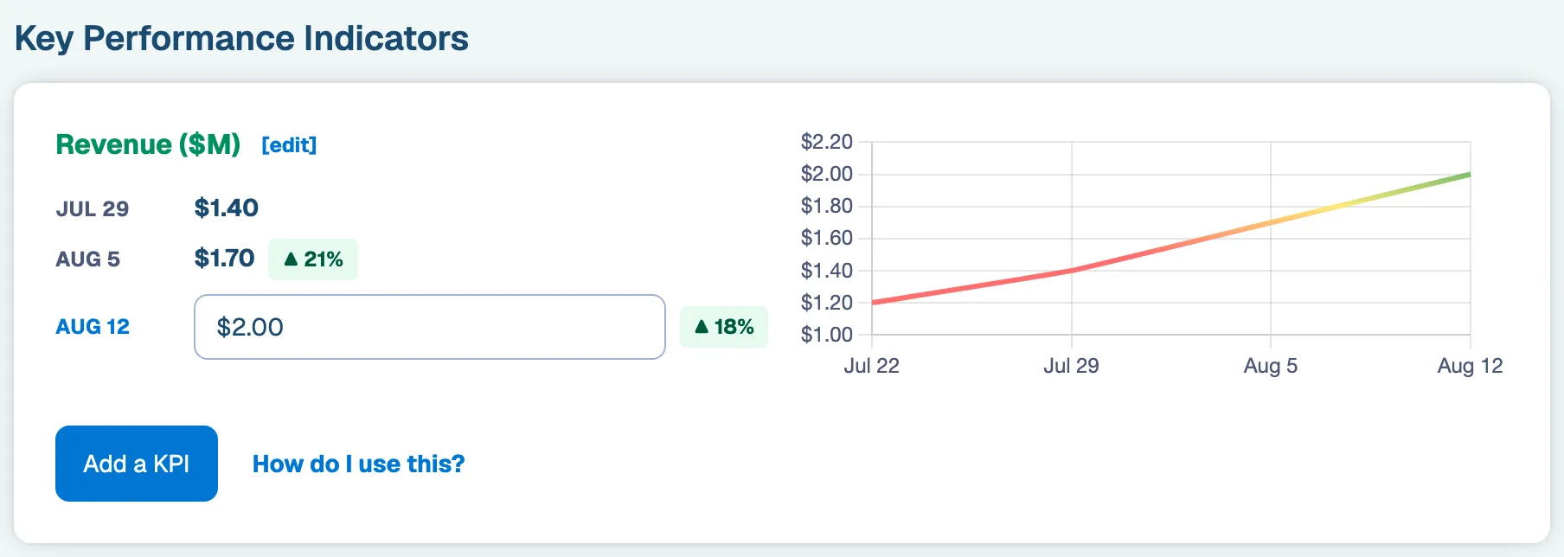Click the AUG 5 row label
The image size is (1564, 557).
tap(88, 259)
